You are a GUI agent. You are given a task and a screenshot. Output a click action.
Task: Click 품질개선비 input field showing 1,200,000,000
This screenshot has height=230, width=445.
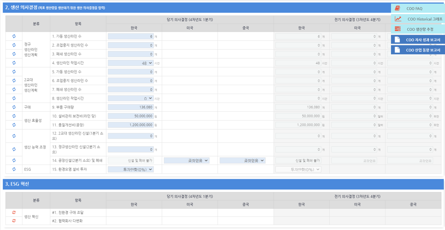(131, 125)
